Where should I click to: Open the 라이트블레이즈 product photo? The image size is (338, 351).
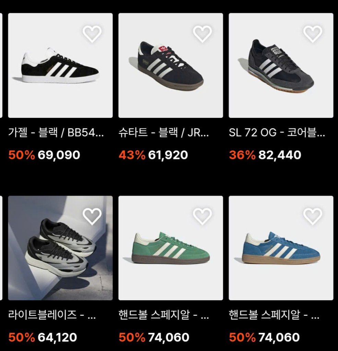click(60, 248)
